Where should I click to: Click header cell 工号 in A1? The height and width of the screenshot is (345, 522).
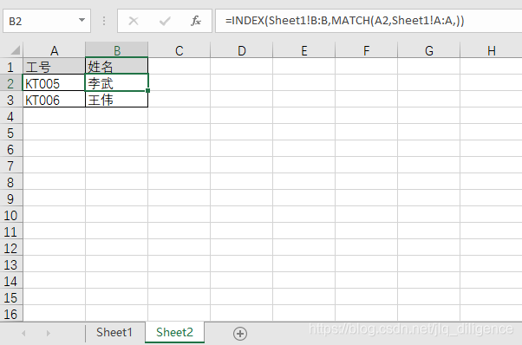[54, 67]
